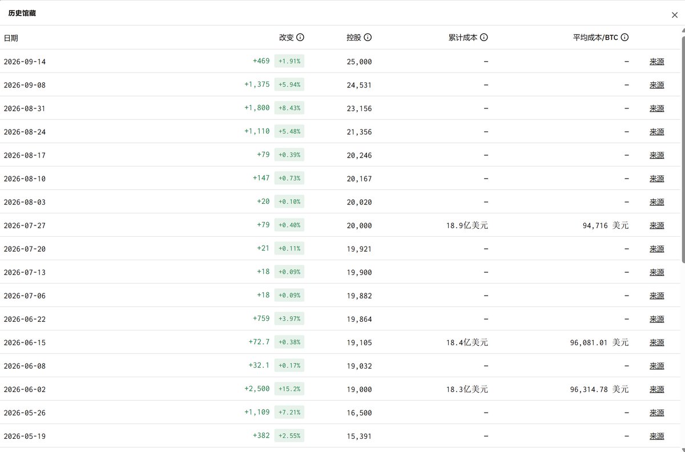Click the +8.43% percentage badge
The image size is (685, 452).
[289, 108]
